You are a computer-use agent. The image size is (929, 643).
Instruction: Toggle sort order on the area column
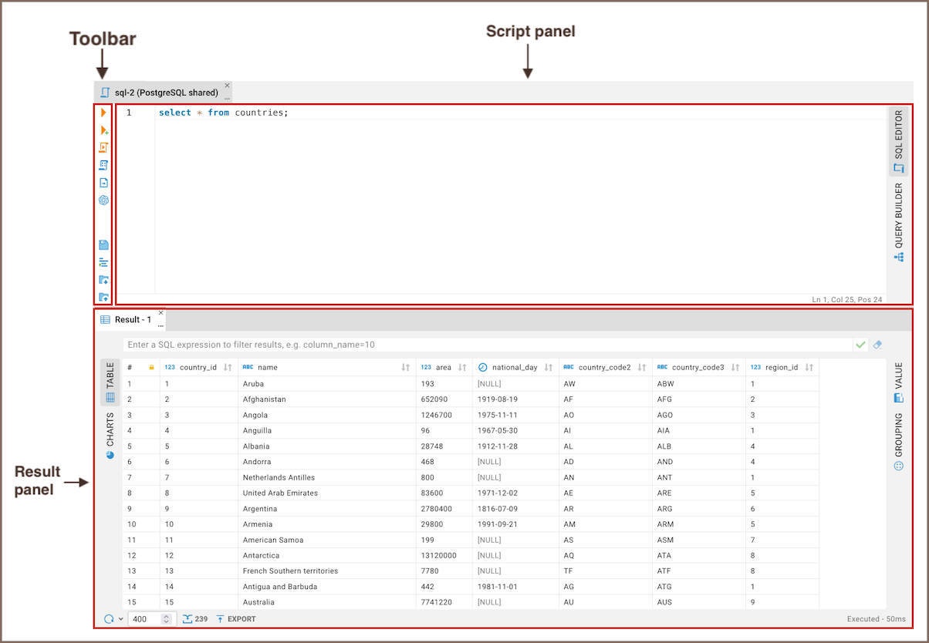(462, 368)
